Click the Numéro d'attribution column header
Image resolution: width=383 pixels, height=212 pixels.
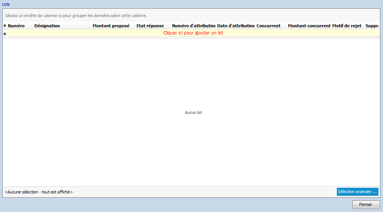(194, 26)
